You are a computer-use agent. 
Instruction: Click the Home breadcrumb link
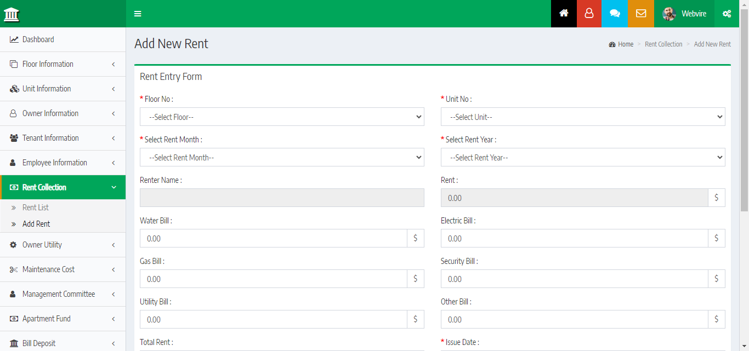pos(625,44)
